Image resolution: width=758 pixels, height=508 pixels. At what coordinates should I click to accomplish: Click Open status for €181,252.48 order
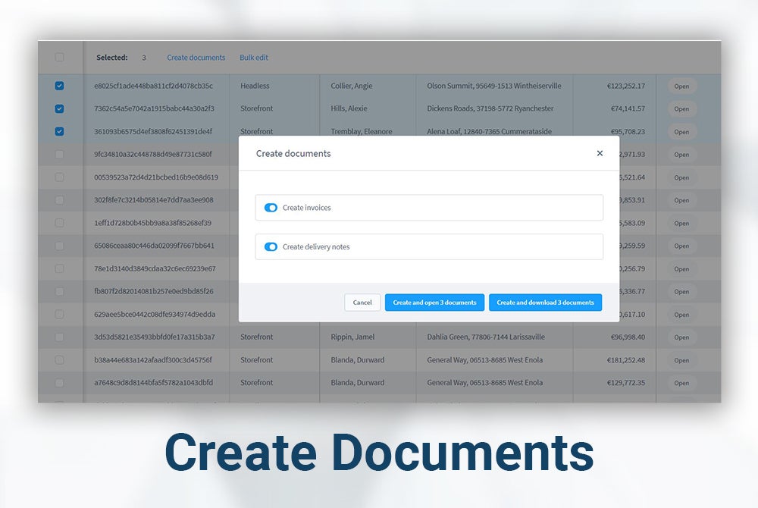(681, 360)
